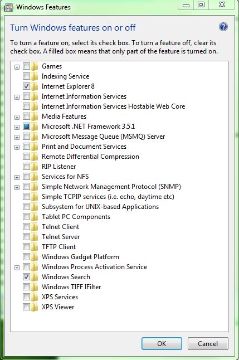Image resolution: width=239 pixels, height=360 pixels.
Task: Select the Windows Gadget Platform entry
Action: [80, 257]
